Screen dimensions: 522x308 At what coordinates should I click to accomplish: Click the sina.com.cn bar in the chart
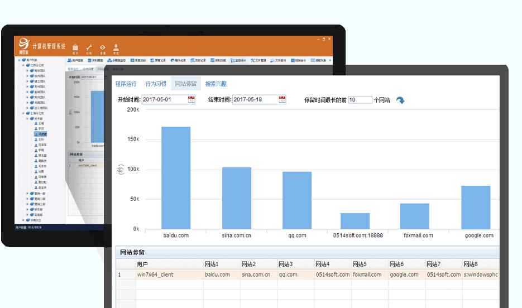click(237, 198)
